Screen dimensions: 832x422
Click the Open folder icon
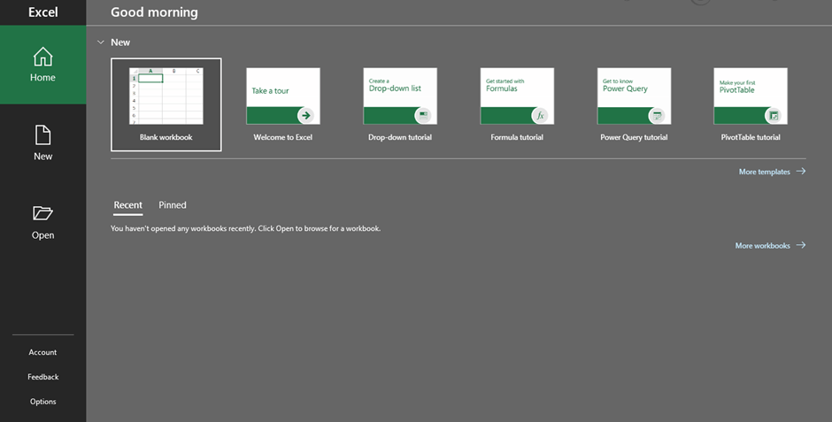tap(42, 213)
